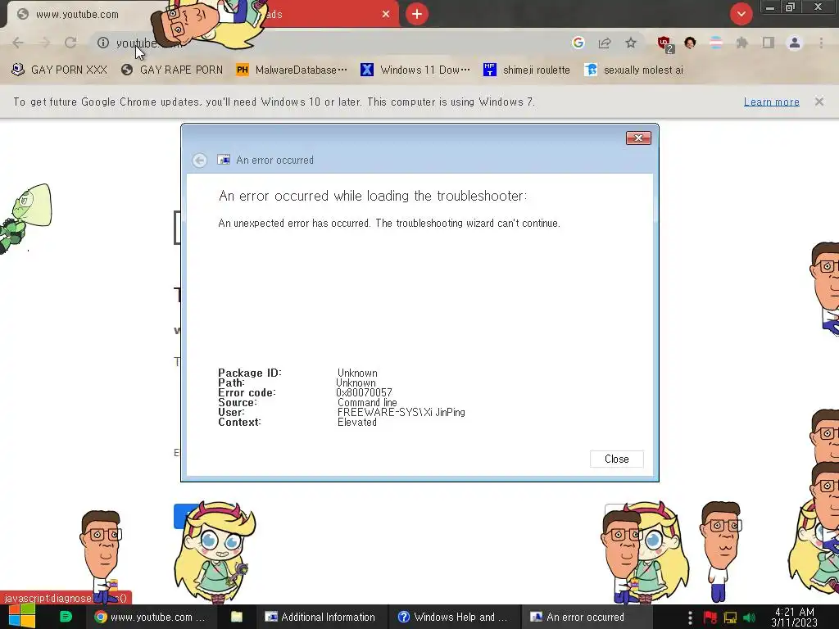Viewport: 839px width, 629px height.
Task: Share this page icon
Action: (605, 43)
